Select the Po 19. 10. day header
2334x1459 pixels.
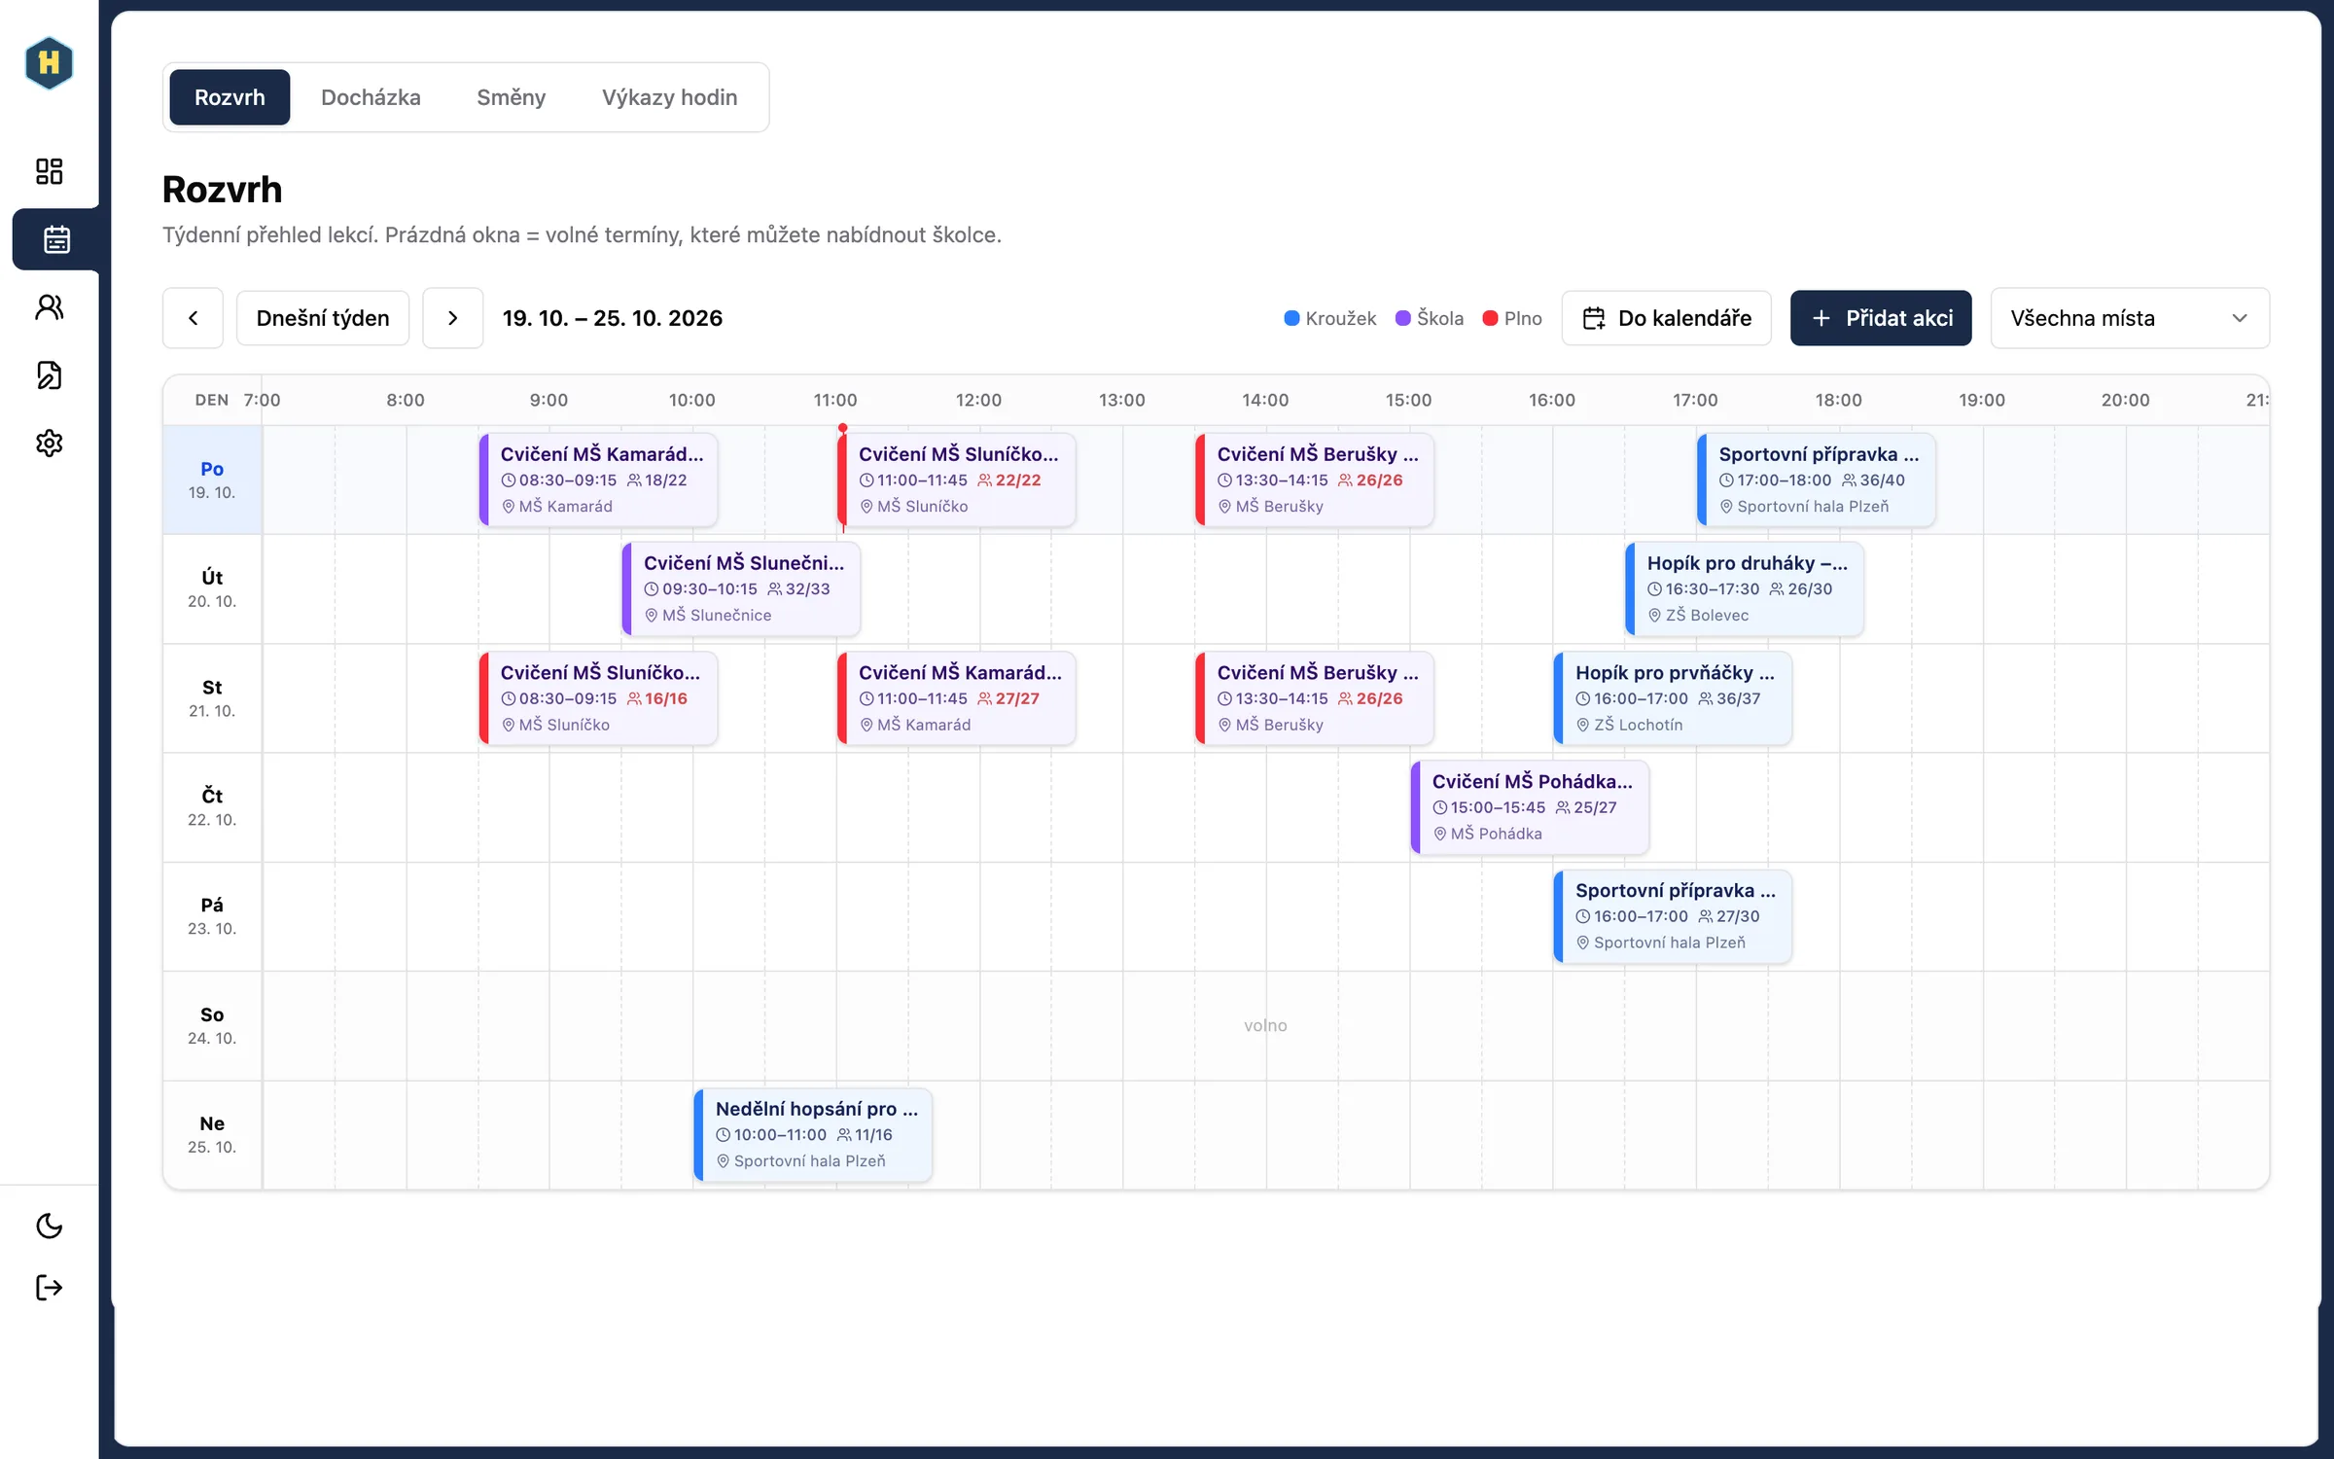212,480
